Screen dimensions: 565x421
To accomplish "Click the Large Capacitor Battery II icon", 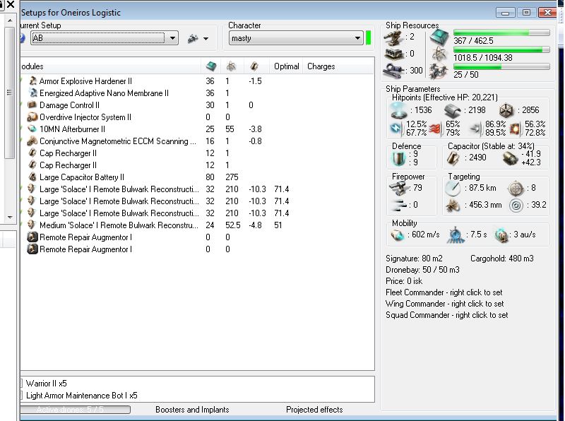I will point(32,177).
